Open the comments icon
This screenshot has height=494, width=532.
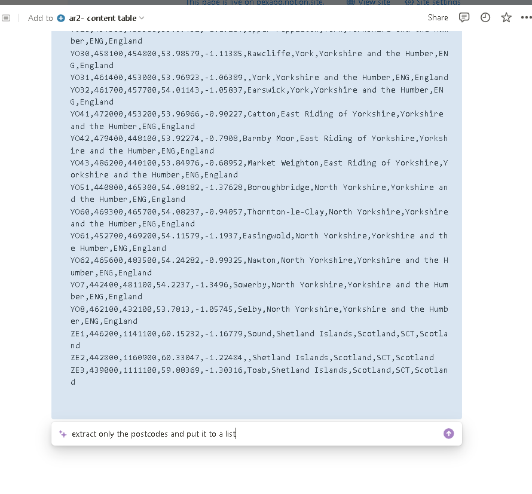[464, 17]
